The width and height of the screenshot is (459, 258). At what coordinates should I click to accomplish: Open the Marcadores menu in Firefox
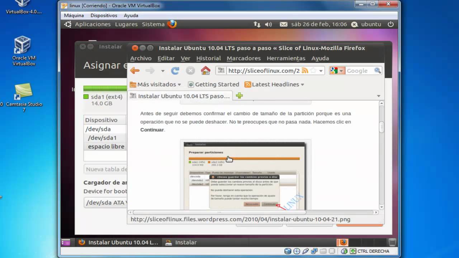click(x=243, y=58)
